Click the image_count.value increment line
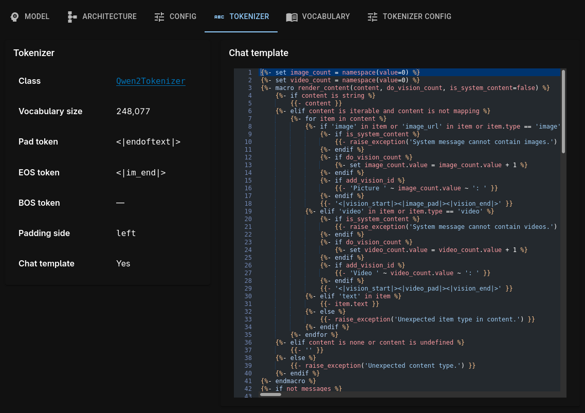Viewport: 585px width, 413px height. point(431,165)
